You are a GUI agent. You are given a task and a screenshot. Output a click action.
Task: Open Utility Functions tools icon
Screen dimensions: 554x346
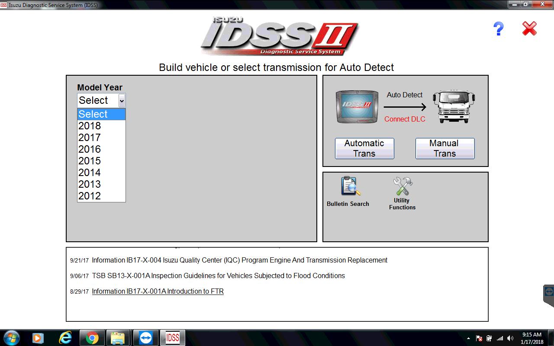pos(403,186)
